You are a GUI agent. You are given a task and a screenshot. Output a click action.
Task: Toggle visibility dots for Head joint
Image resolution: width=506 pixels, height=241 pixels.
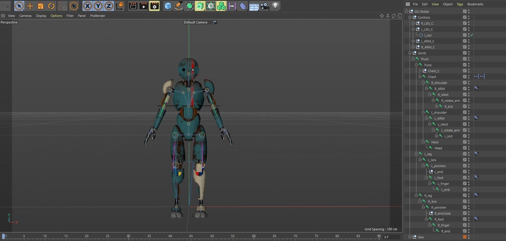[x=469, y=148]
